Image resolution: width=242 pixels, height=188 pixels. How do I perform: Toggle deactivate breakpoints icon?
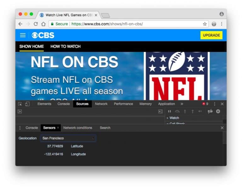pos(210,111)
